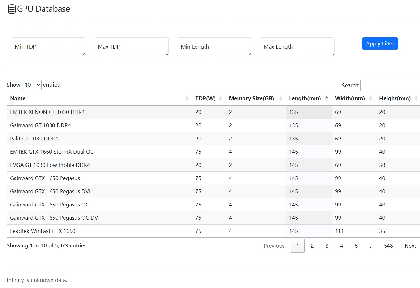Jump to last page 548
This screenshot has width=420, height=288.
[388, 246]
